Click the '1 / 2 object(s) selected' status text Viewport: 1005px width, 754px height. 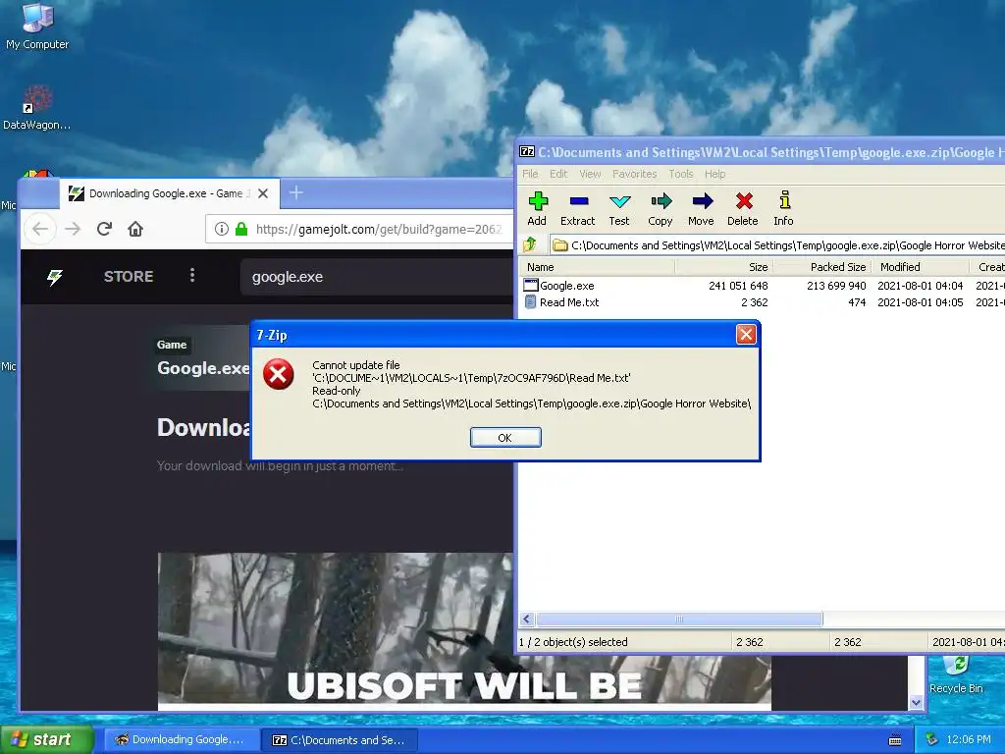tap(573, 642)
